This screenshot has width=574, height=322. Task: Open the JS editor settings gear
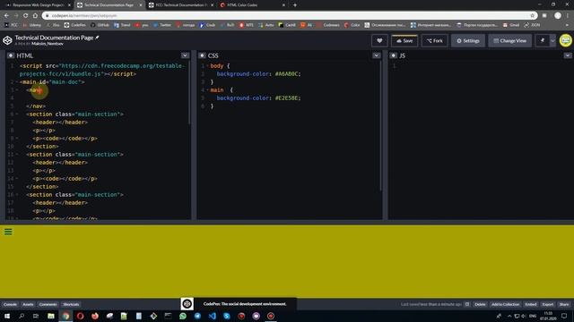click(x=393, y=55)
